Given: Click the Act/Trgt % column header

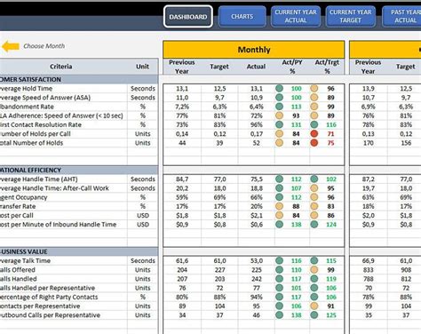Looking at the screenshot, I should (327, 67).
